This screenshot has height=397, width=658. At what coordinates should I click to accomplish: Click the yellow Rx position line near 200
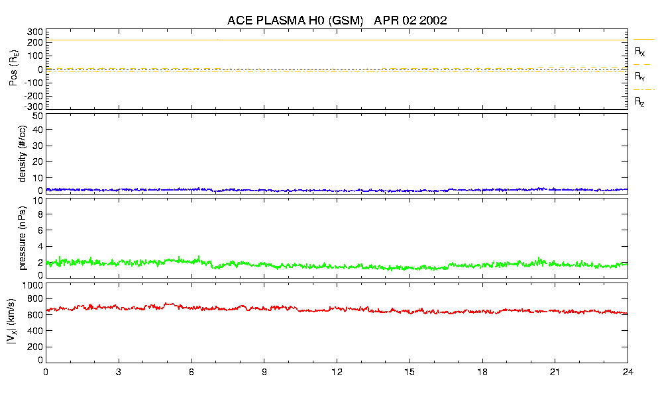tap(331, 40)
